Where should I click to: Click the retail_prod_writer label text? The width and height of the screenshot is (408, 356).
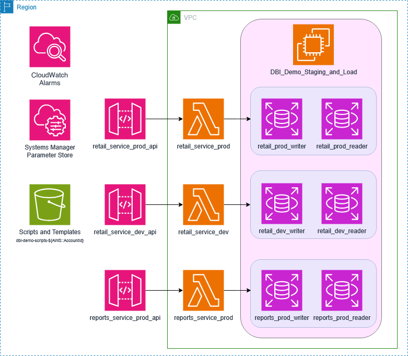(282, 146)
